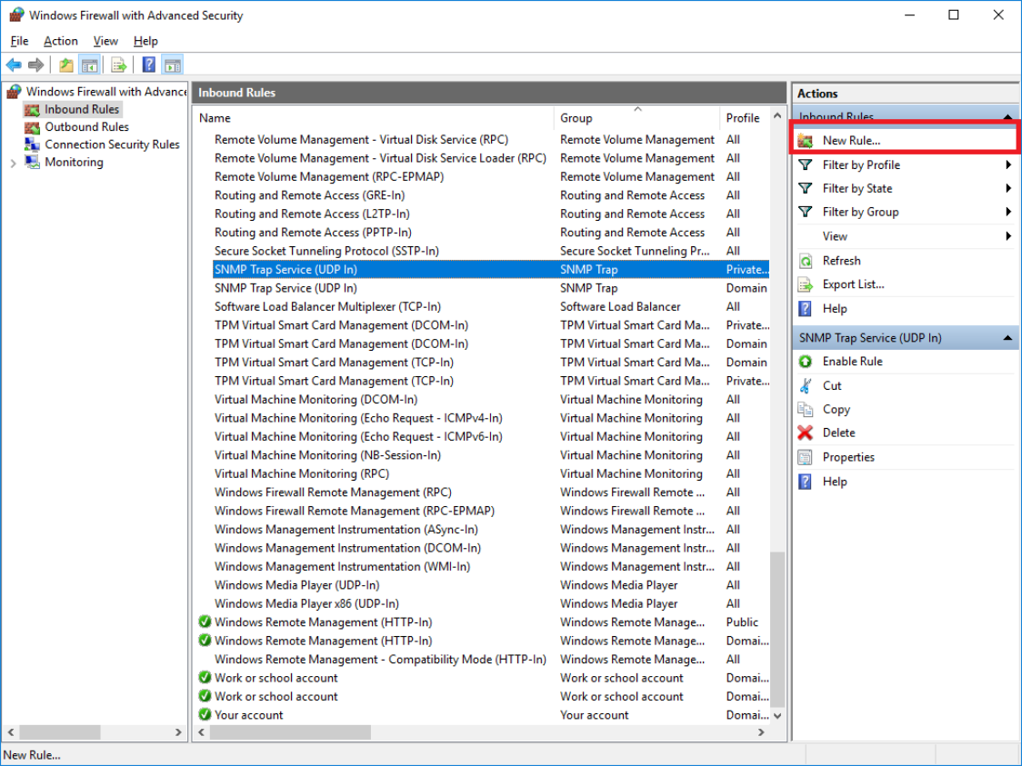Expand the Monitoring tree node
Image resolution: width=1022 pixels, height=766 pixels.
pos(13,164)
